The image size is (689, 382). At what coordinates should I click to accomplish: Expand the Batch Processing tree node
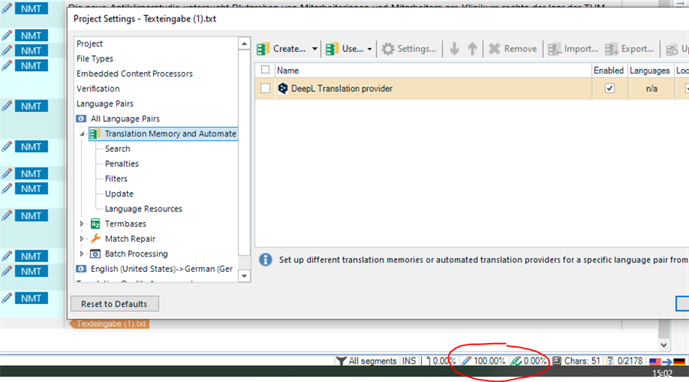pos(82,253)
